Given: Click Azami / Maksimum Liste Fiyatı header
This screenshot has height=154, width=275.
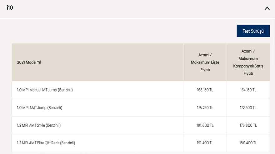Looking at the screenshot, I should (205, 62).
